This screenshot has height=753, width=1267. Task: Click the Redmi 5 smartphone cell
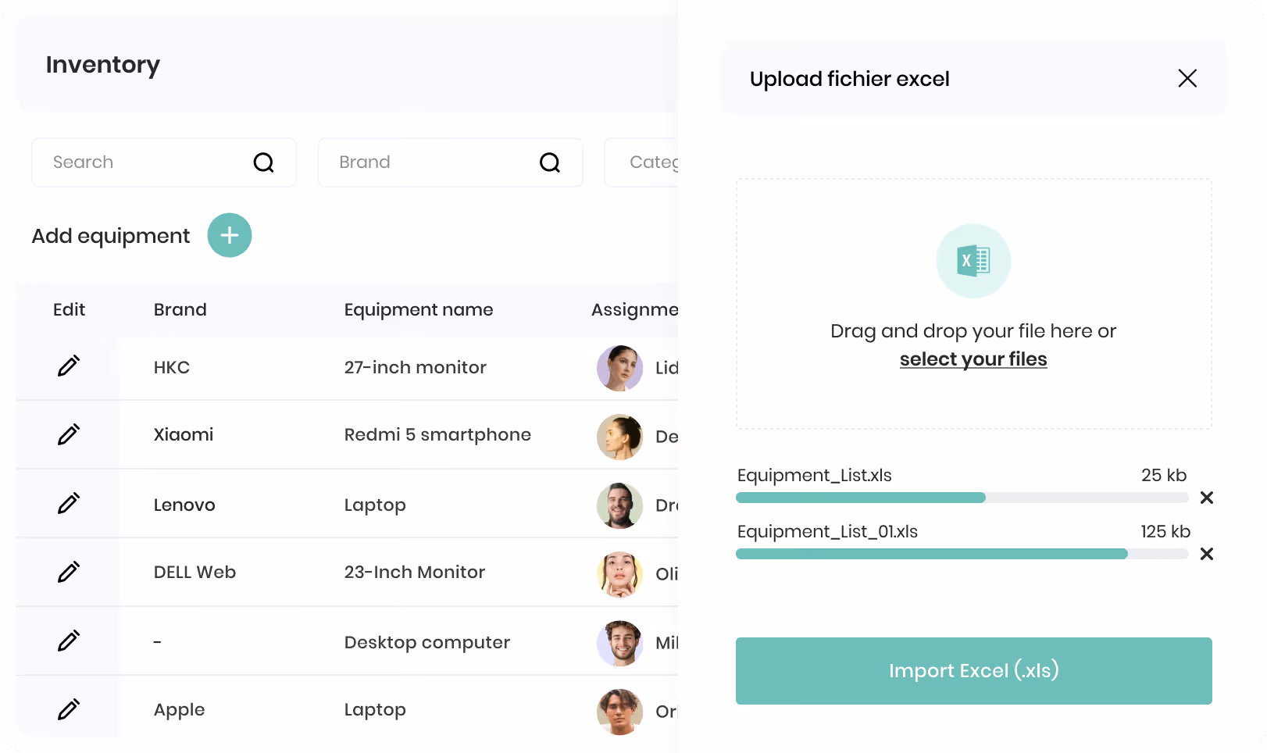coord(437,434)
